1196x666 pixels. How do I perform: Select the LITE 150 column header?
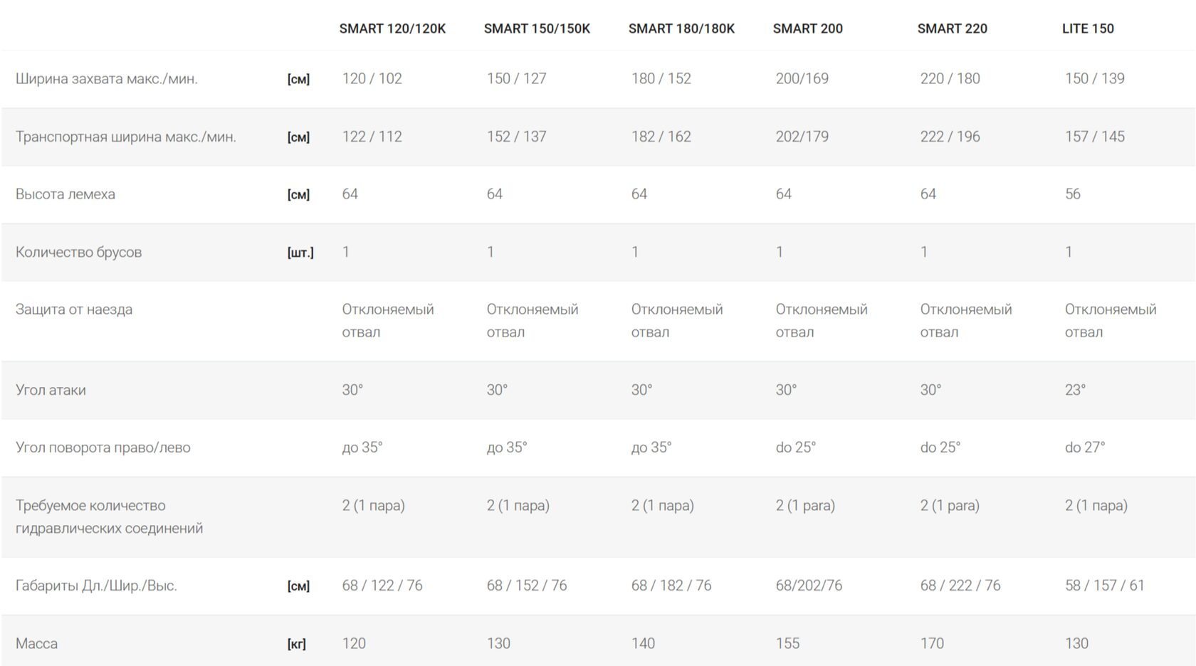point(1088,28)
